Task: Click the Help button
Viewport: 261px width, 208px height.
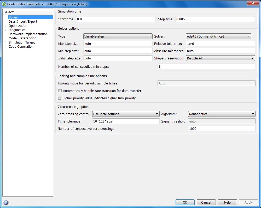Action: (x=227, y=202)
